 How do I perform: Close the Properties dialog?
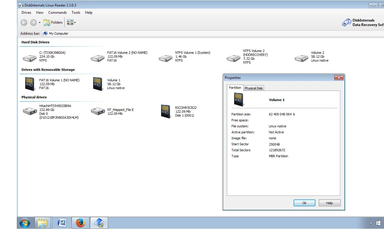(x=339, y=78)
